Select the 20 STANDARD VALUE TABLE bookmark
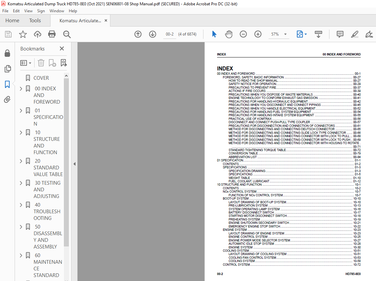This screenshot has width=376, height=281. coord(48,168)
